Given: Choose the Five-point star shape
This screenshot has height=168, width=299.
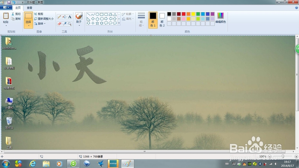Looking at the screenshot, I should (x=97, y=23).
